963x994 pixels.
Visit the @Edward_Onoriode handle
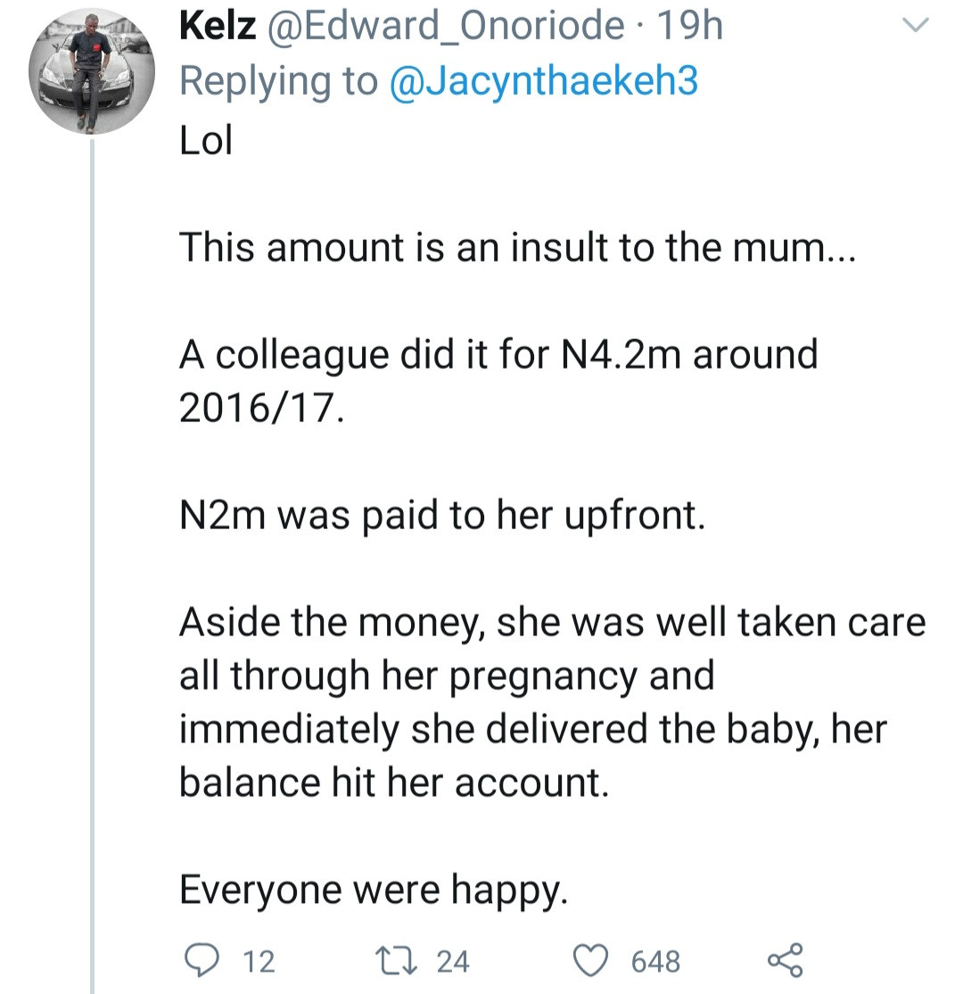tap(446, 27)
